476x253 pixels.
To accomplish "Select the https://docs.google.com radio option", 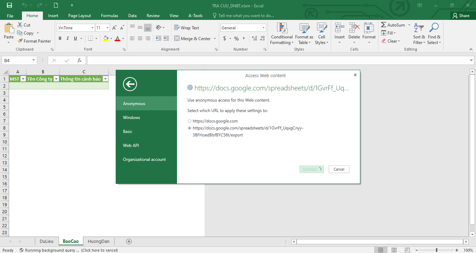I will point(190,121).
